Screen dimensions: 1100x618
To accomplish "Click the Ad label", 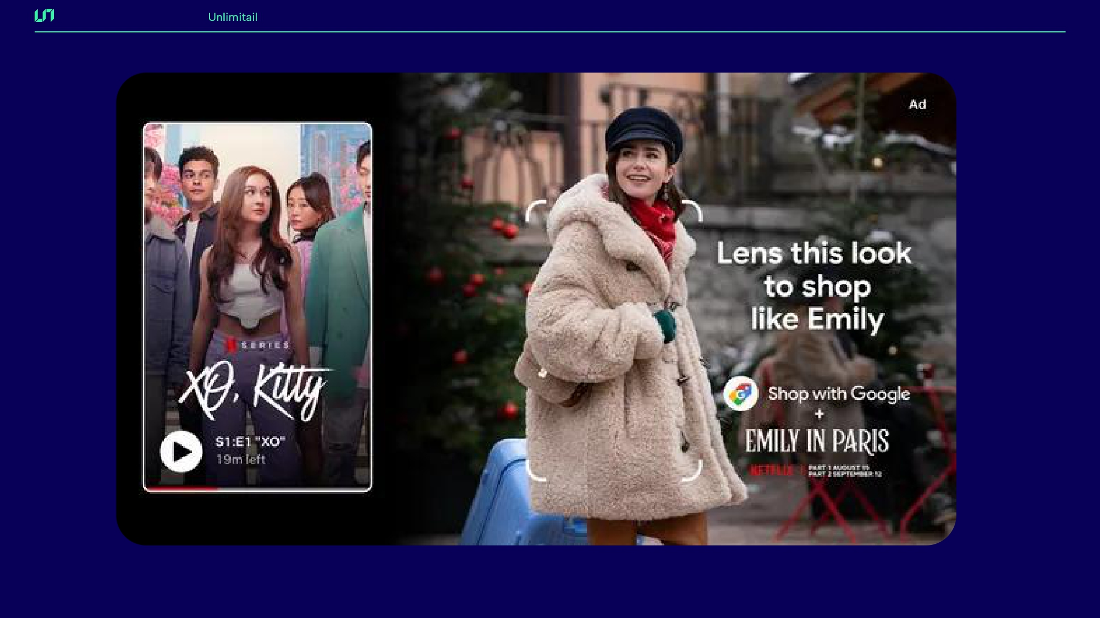I will 917,104.
